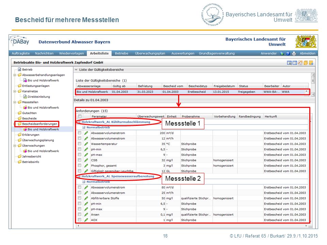This screenshot has width=327, height=245.
Task: Open the Auswertungen tab
Action: 183,53
